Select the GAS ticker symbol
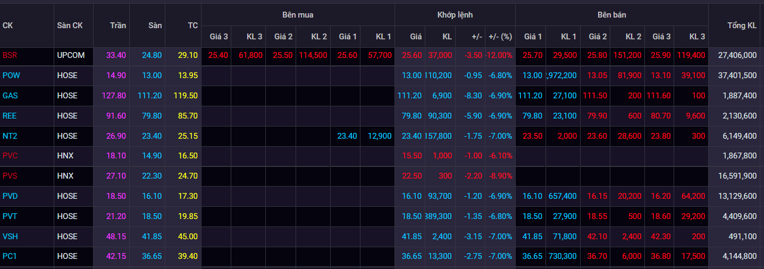Viewport: 764px width, 269px height. point(10,96)
